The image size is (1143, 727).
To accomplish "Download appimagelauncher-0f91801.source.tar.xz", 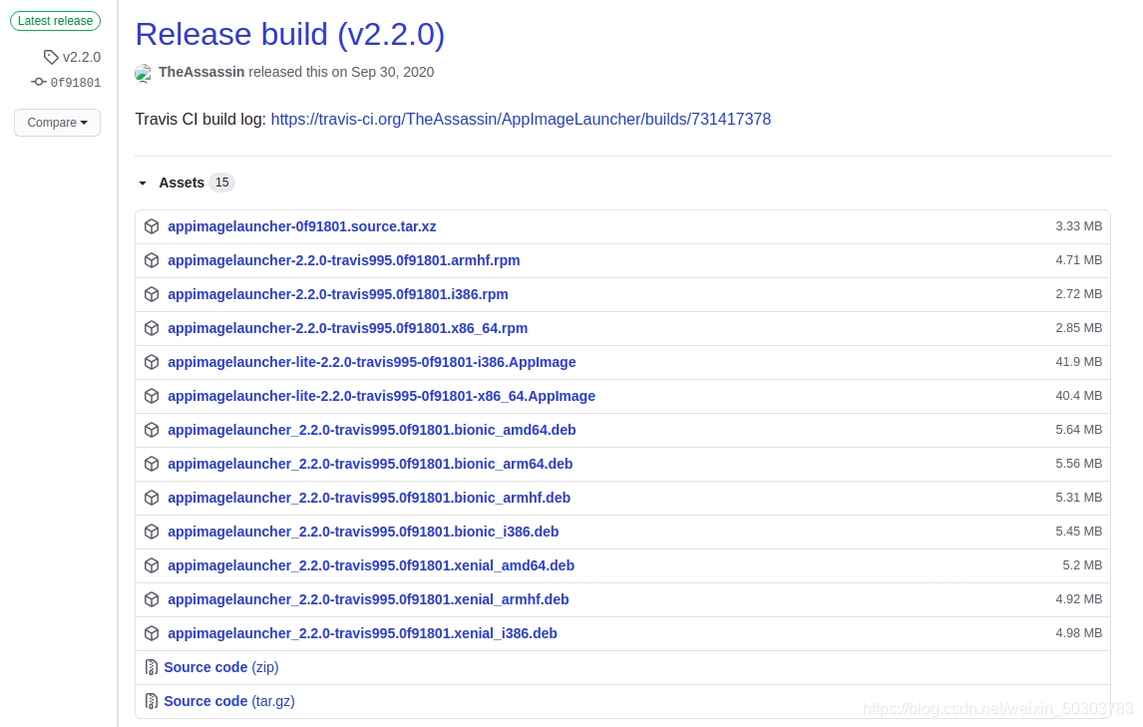I will (302, 226).
